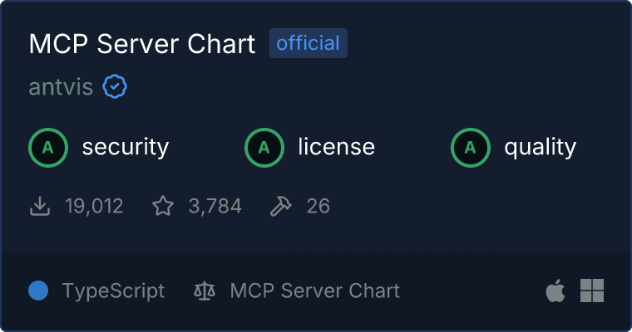The image size is (632, 332).
Task: Open the MCP Server Chart title
Action: (x=142, y=43)
